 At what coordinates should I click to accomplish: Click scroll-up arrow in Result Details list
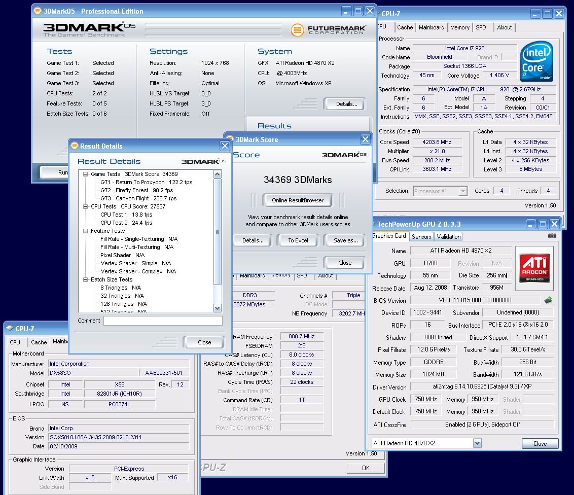coord(218,174)
